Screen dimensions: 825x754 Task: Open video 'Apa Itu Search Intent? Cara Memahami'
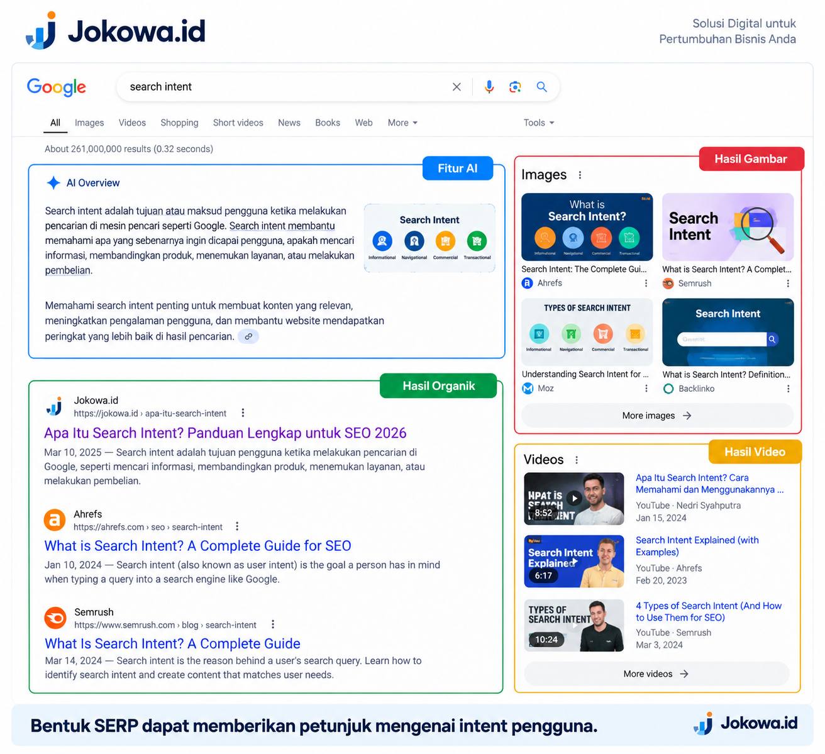[709, 484]
